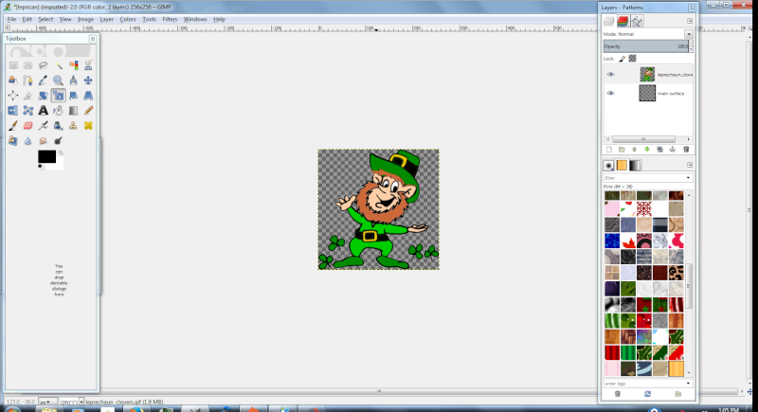
Task: Open the Select menu
Action: point(45,19)
